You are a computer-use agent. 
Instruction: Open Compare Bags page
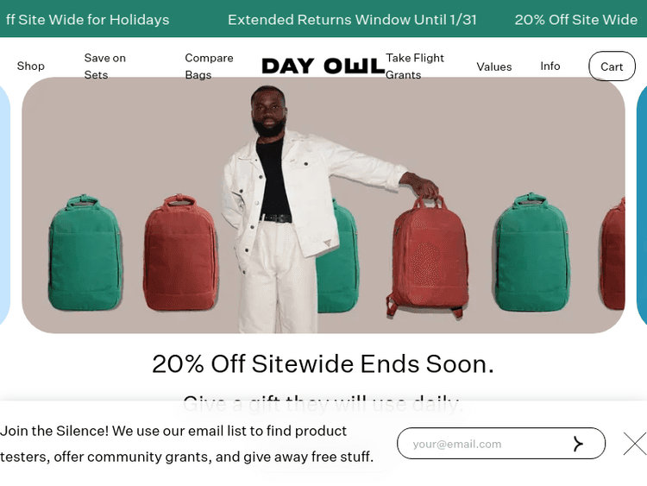[209, 66]
